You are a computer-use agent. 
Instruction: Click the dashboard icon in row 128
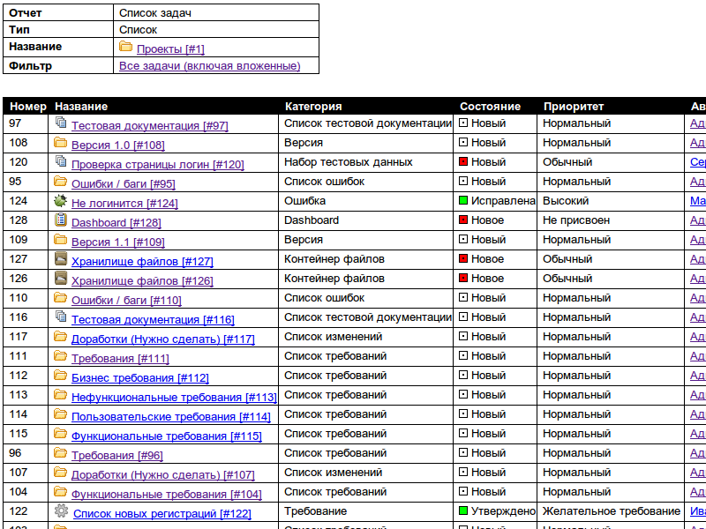(x=60, y=220)
